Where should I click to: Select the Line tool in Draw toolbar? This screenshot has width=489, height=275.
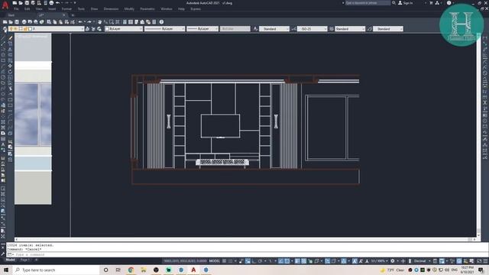tap(3, 38)
